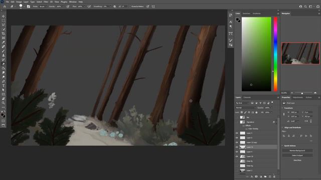This screenshot has width=321, height=180.
Task: Open the Window menu
Action: pos(73,2)
